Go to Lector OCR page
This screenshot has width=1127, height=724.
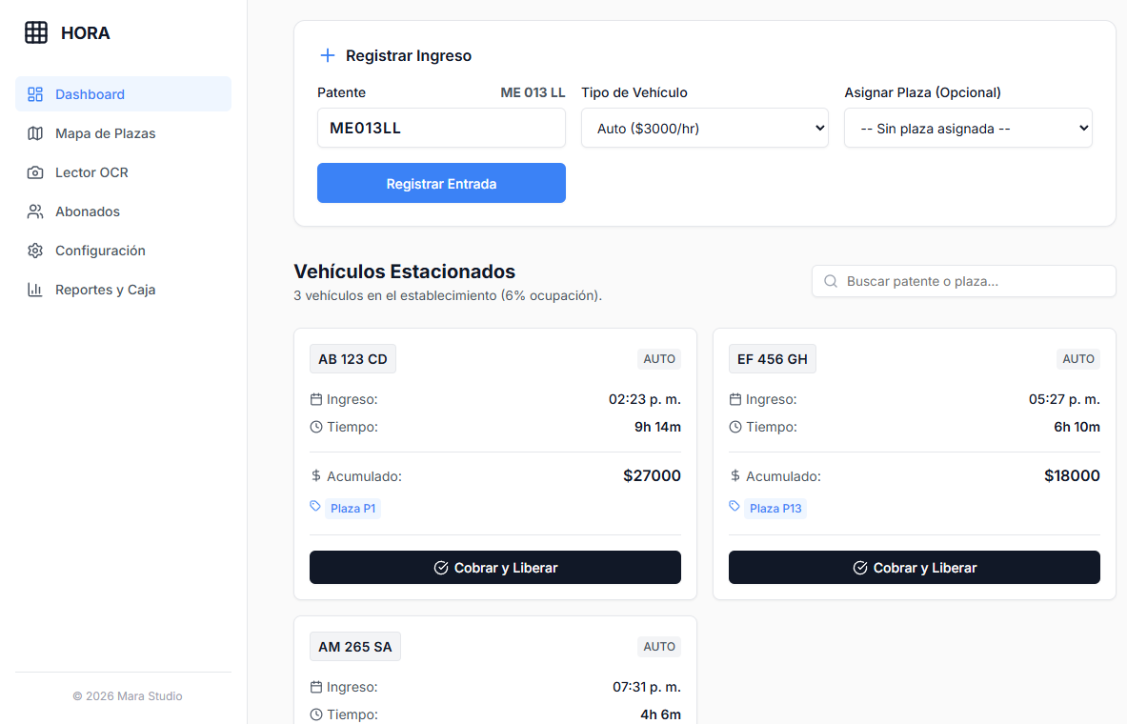[x=123, y=172]
